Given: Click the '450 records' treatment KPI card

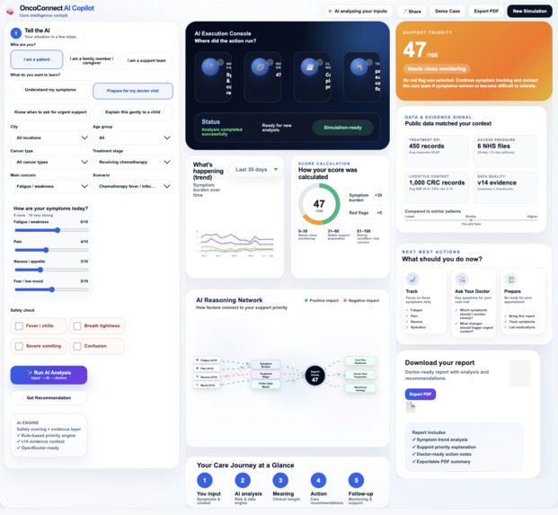Looking at the screenshot, I should pyautogui.click(x=437, y=151).
